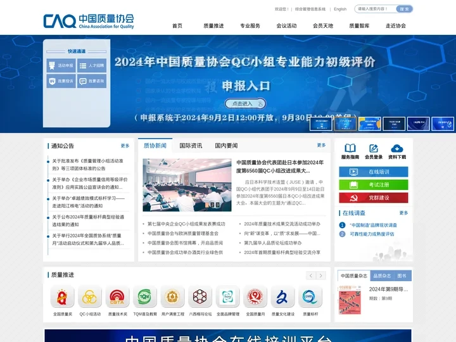Viewport: 456px width, 342px height.
Task: Open the 活动申报 quick channel icon
Action: [x=61, y=65]
